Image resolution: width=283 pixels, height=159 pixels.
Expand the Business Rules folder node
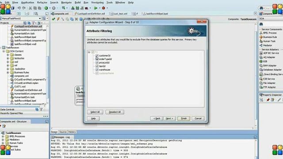pos(8,72)
